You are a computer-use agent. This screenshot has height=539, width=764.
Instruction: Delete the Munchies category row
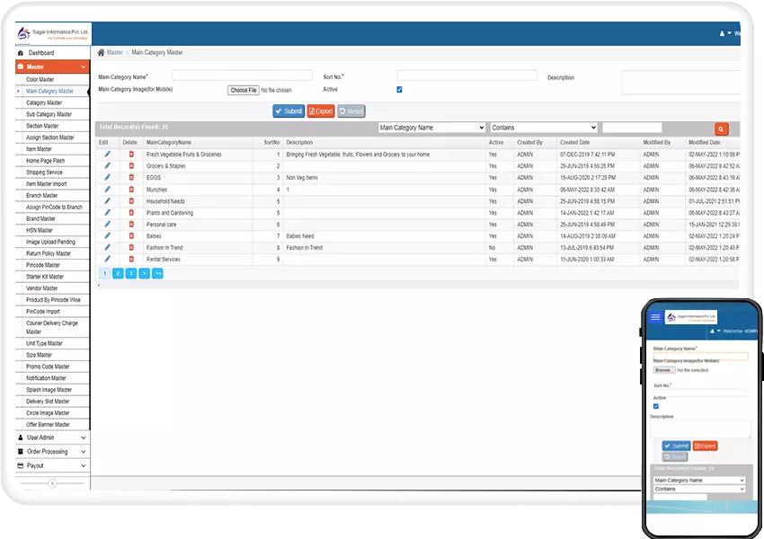pyautogui.click(x=131, y=189)
